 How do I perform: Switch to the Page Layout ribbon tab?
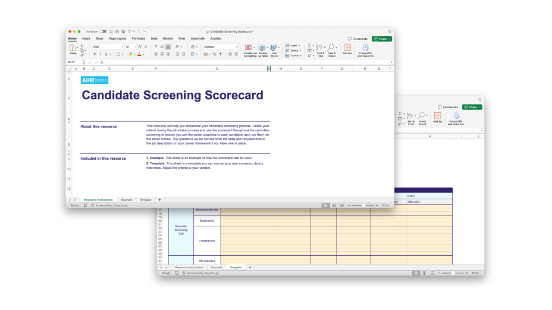point(117,39)
